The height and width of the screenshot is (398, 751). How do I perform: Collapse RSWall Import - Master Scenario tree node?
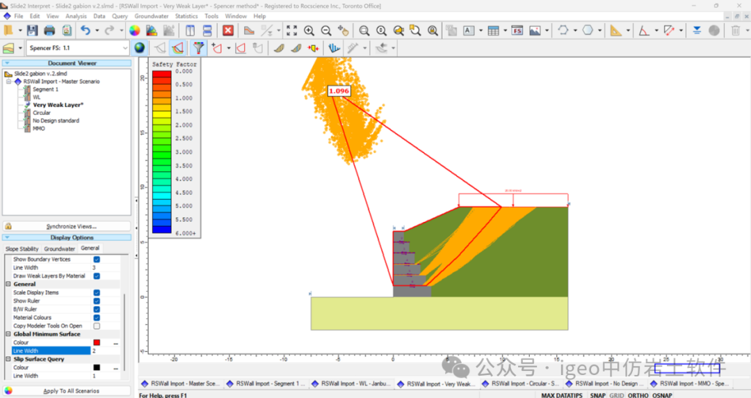coord(8,81)
